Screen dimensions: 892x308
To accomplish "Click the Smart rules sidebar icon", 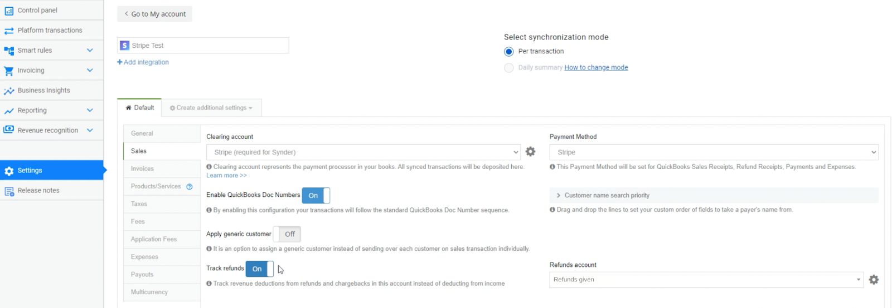I will pos(9,51).
